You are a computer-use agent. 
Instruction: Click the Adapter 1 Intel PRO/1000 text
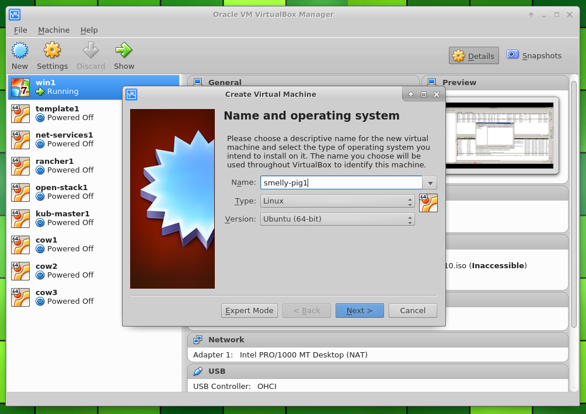pos(280,355)
